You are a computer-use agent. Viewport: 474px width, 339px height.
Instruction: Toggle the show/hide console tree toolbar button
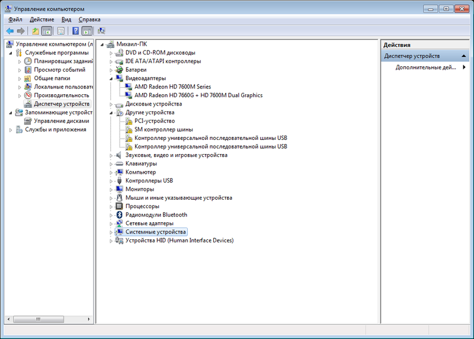pyautogui.click(x=47, y=31)
